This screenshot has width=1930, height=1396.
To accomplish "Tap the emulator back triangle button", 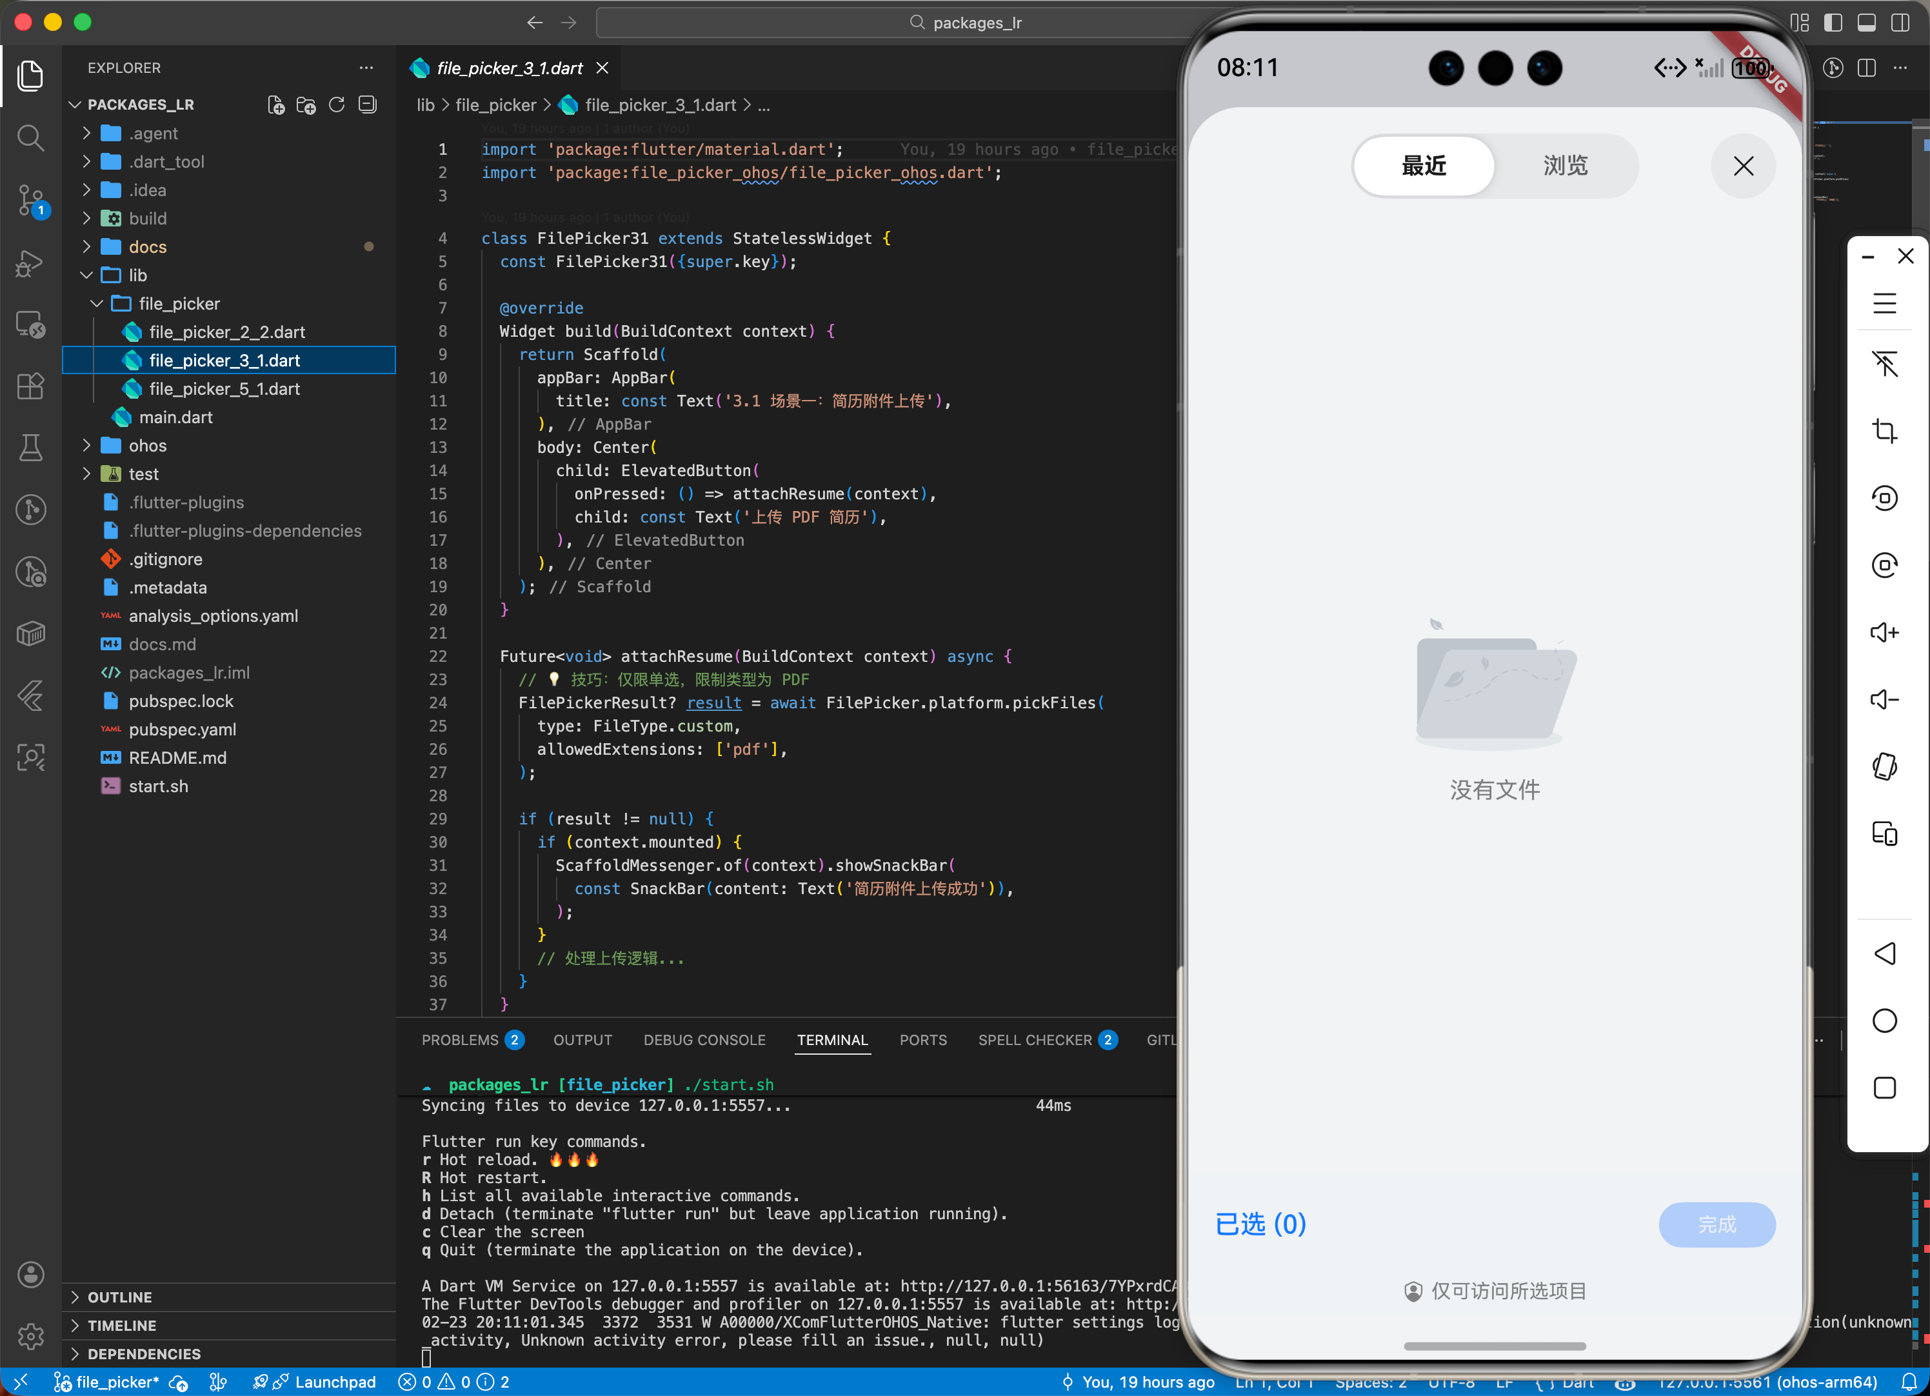I will 1884,953.
